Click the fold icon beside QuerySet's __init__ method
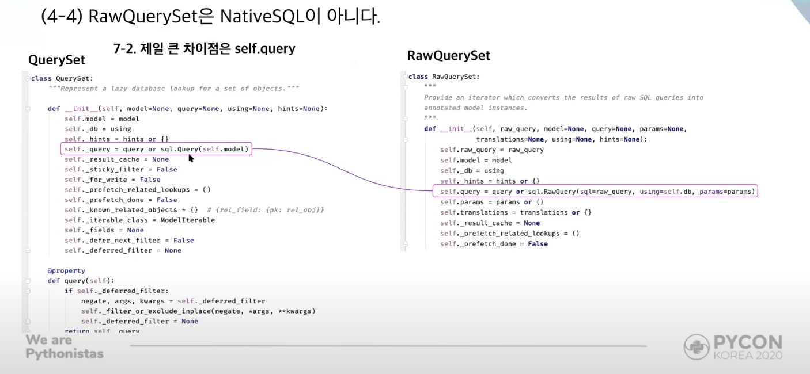Viewport: 810px width, 374px height. pos(27,108)
